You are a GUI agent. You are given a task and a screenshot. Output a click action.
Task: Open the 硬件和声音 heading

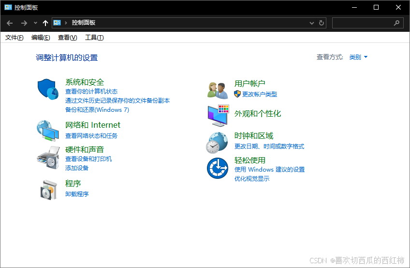(x=85, y=149)
